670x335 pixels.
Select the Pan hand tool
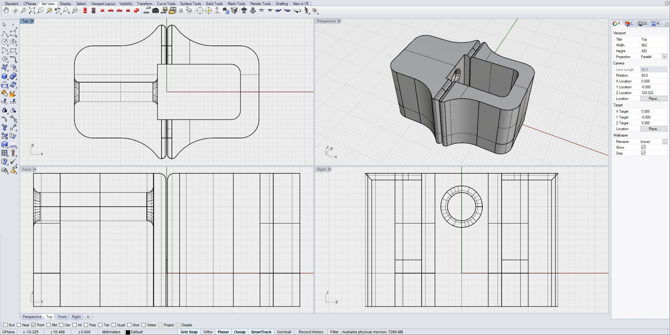[x=6, y=11]
